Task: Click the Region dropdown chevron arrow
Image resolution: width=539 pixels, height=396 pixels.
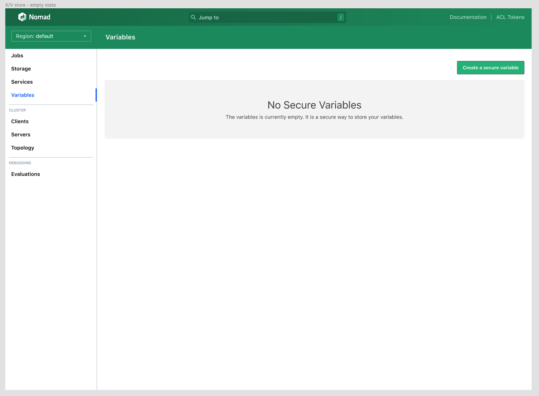Action: tap(85, 36)
